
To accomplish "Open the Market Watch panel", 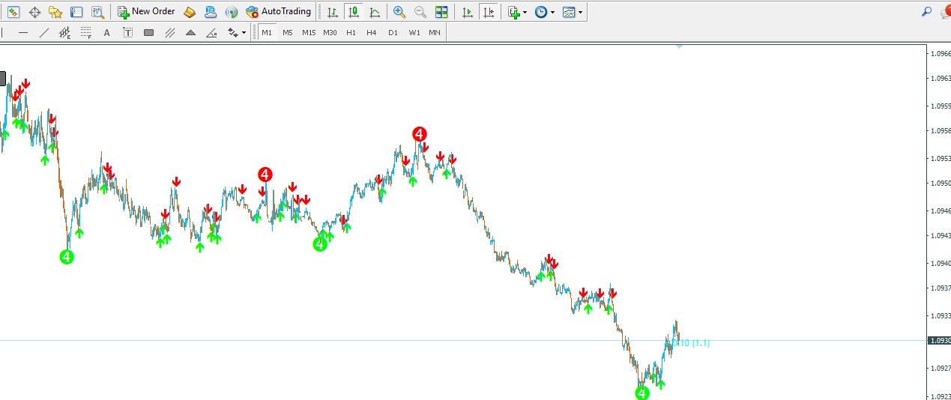I will coord(13,12).
